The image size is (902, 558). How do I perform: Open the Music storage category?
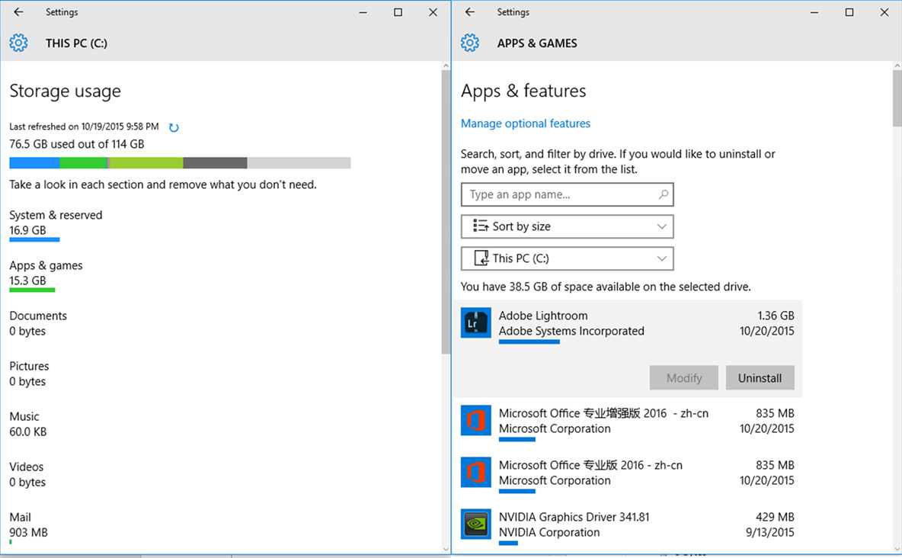pyautogui.click(x=27, y=424)
